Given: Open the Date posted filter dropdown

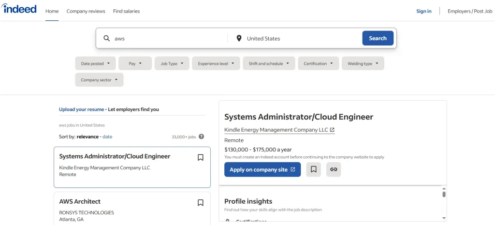Looking at the screenshot, I should pyautogui.click(x=95, y=63).
